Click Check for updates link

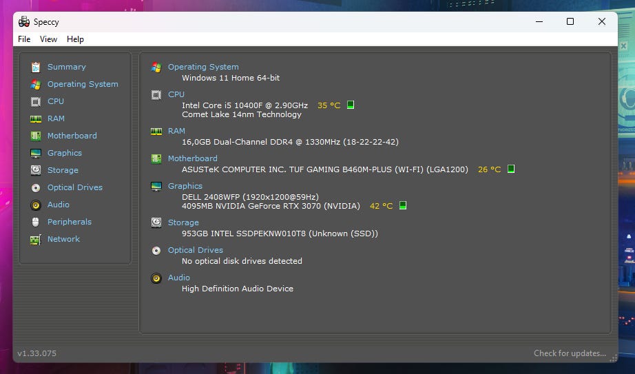(570, 353)
